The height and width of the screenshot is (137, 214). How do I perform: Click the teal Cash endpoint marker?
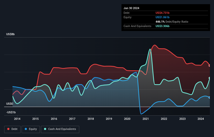[210, 78]
